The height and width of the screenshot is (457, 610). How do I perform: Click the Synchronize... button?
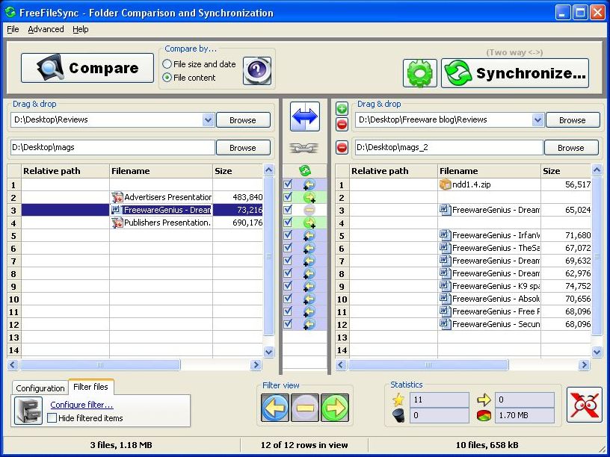pyautogui.click(x=514, y=73)
